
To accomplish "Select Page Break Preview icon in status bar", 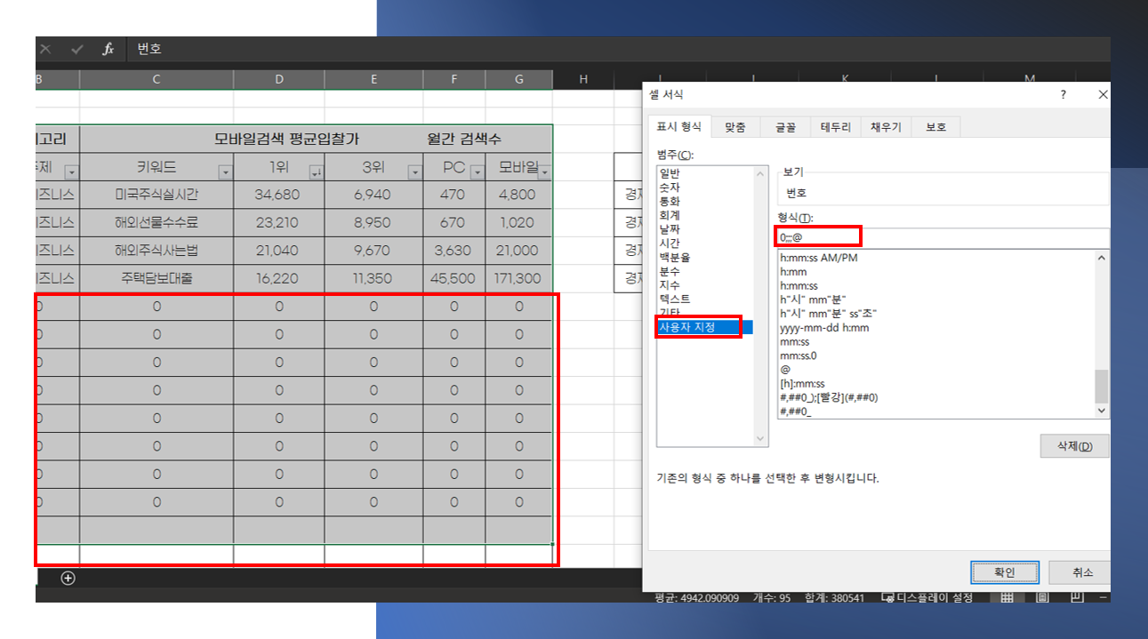I will pos(1077,597).
